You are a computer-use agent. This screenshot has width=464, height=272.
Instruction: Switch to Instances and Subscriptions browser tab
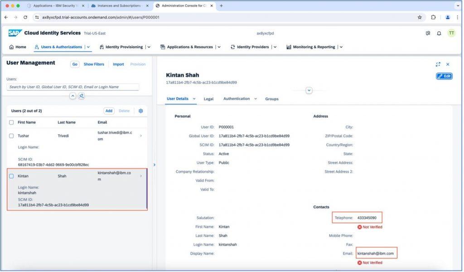[120, 5]
